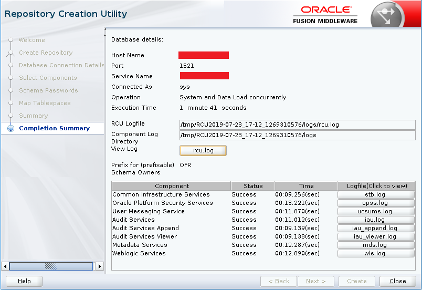
Task: Open wls.log for Weblogic Services
Action: 376,254
